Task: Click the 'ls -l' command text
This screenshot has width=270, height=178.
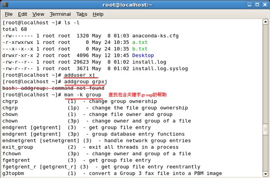Action: click(x=72, y=23)
